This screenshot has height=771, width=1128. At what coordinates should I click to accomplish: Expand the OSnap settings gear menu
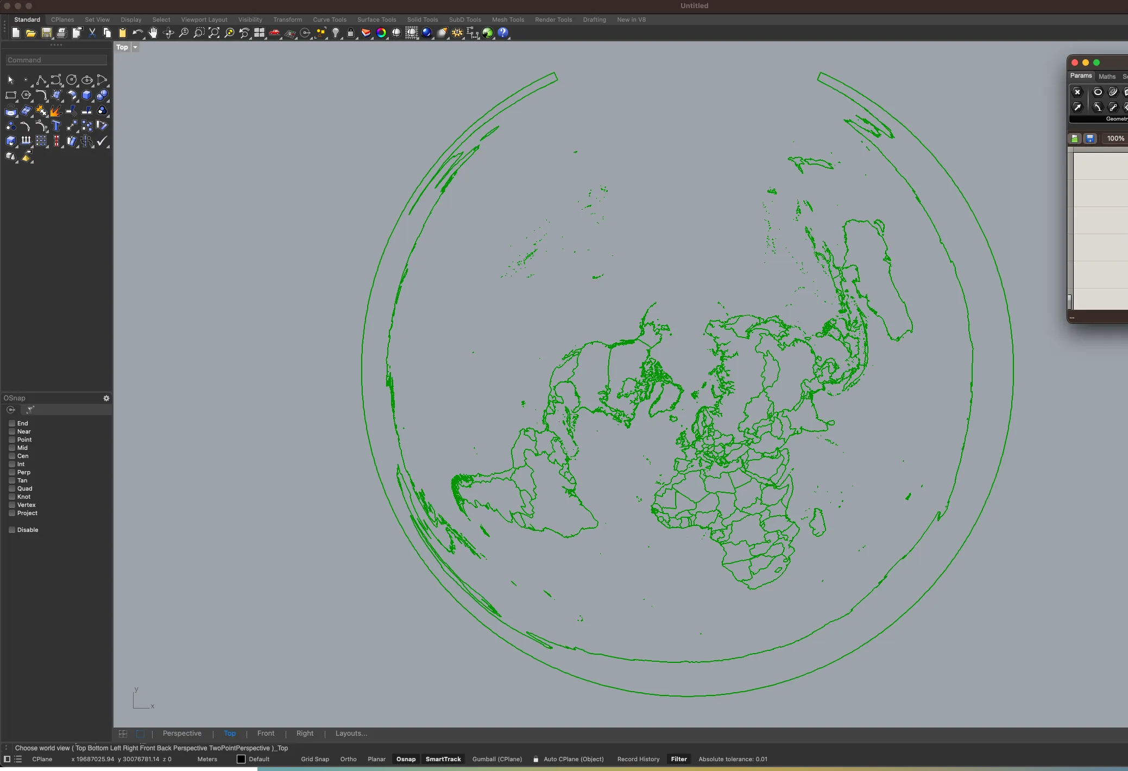click(106, 398)
